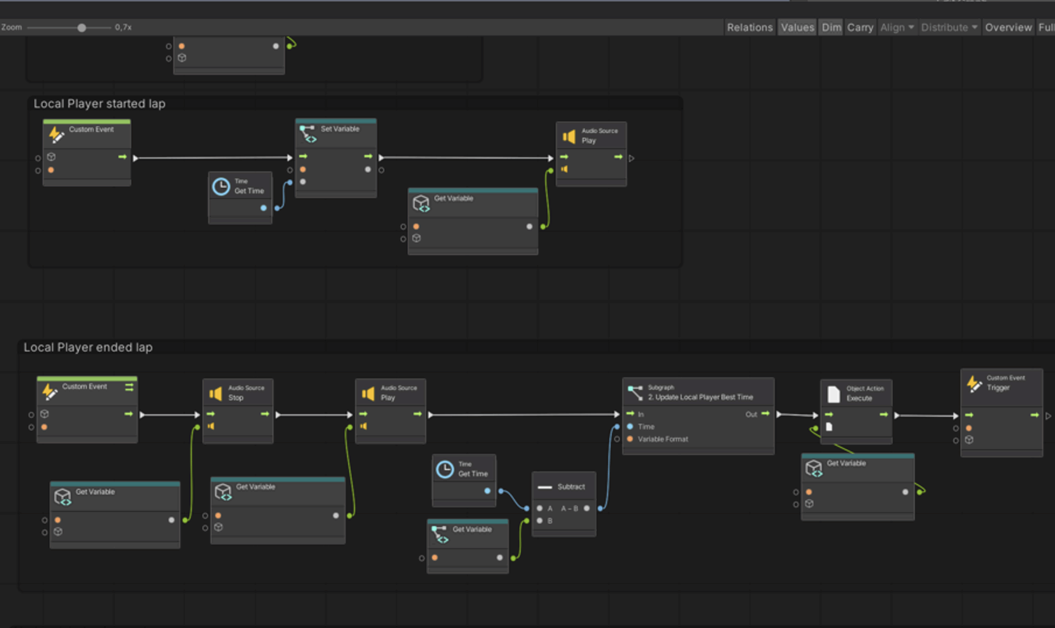1055x628 pixels.
Task: Click the Subtract node's A input port
Action: pos(540,508)
